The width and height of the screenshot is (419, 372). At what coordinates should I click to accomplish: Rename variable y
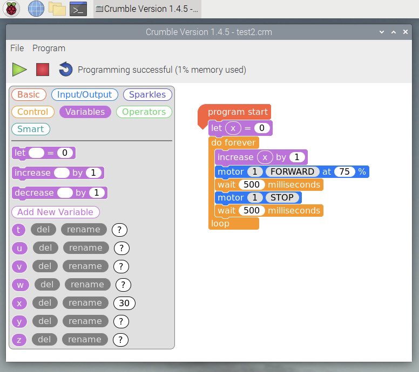pos(85,321)
